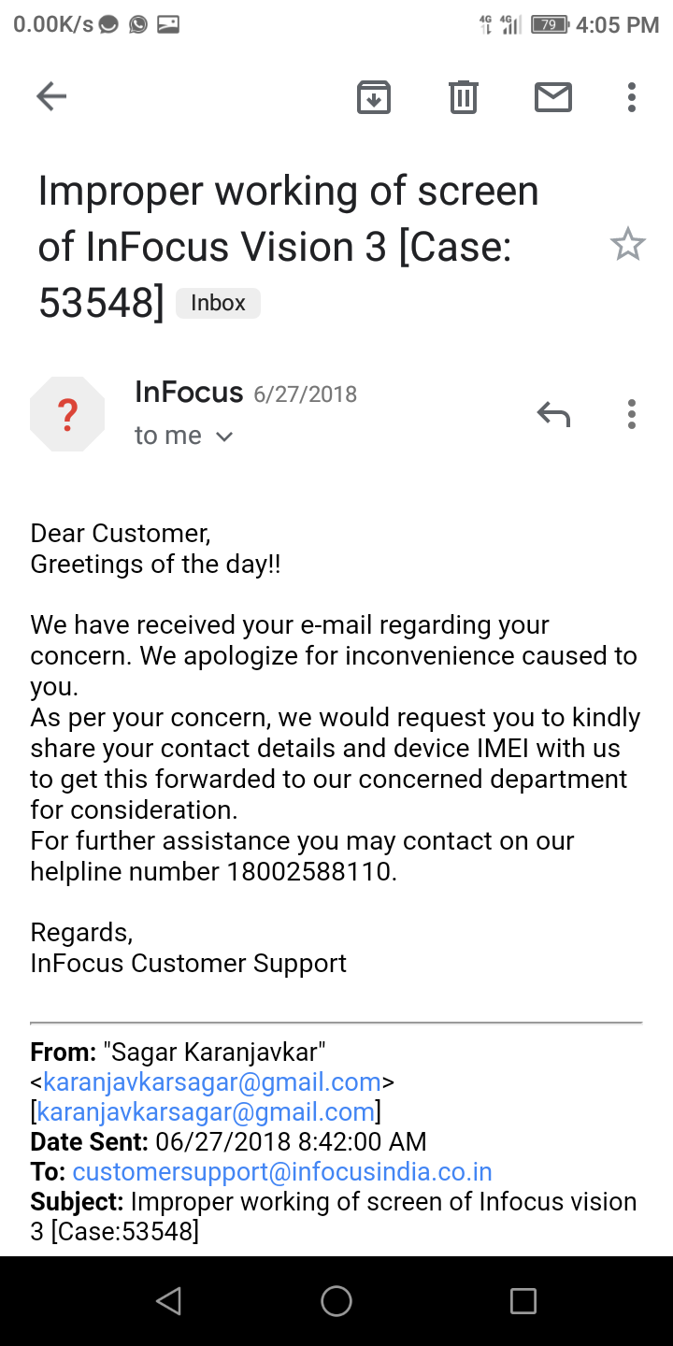Open the first karanjavkarsagar@gmail.com link

pyautogui.click(x=212, y=1082)
